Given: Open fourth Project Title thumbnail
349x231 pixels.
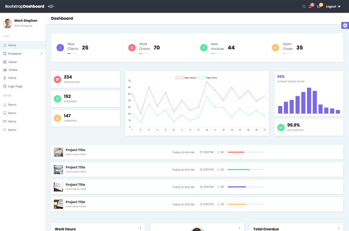Looking at the screenshot, I should point(58,204).
